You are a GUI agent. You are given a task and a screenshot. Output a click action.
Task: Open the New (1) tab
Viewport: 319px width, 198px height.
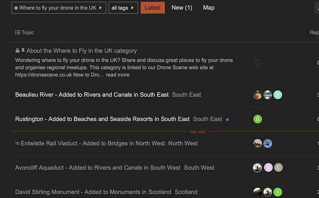[x=182, y=8]
